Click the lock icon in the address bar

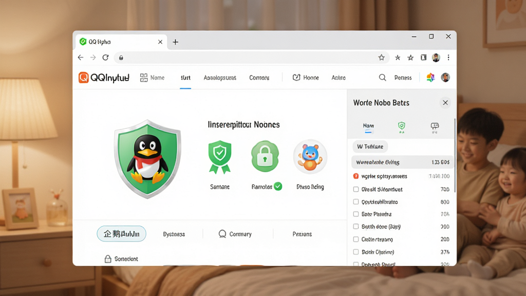coord(121,58)
